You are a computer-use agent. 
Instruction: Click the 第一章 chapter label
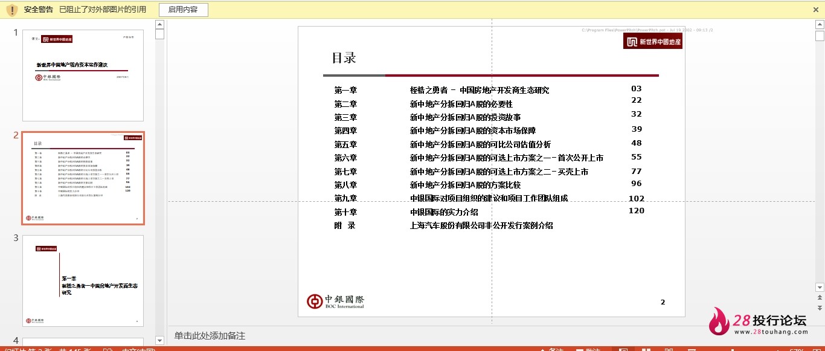coord(345,90)
